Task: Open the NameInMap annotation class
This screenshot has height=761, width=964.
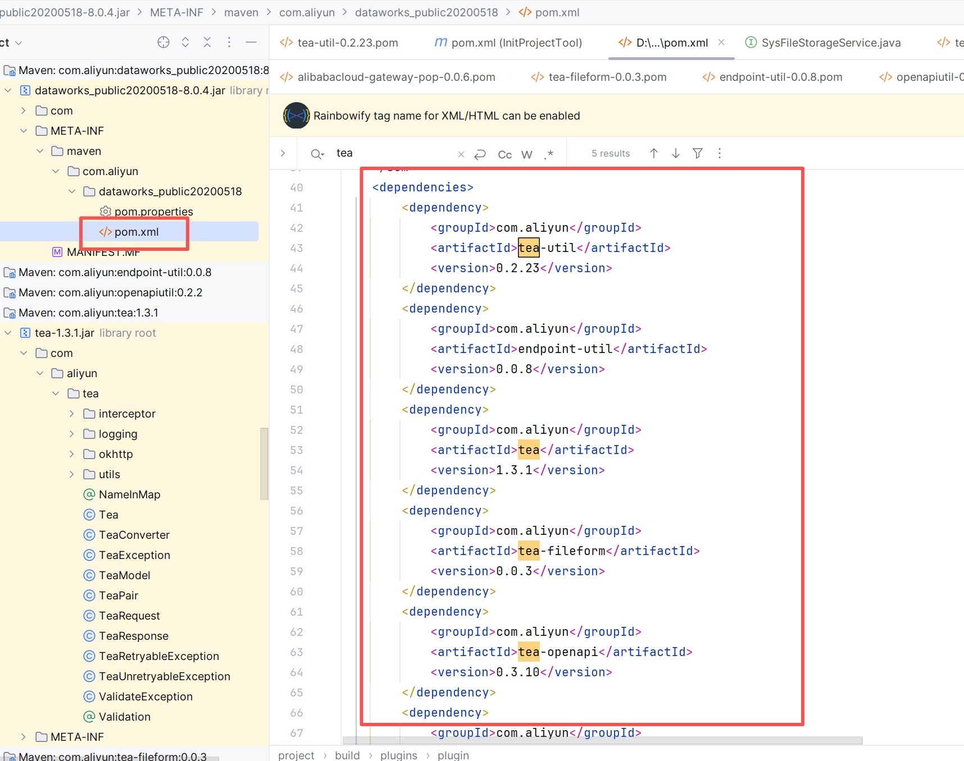Action: 122,494
